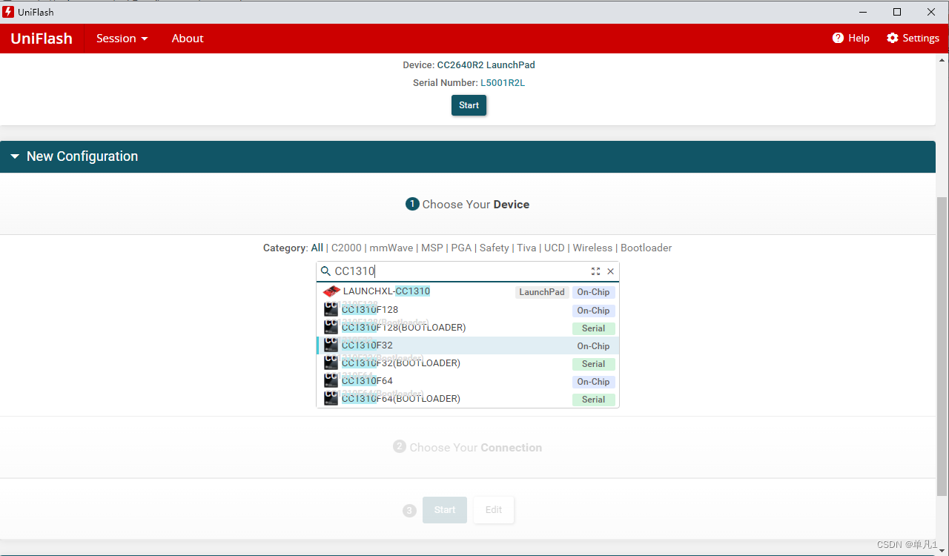Select the LAUNCHXL-CC1310 device
This screenshot has width=949, height=556.
468,292
